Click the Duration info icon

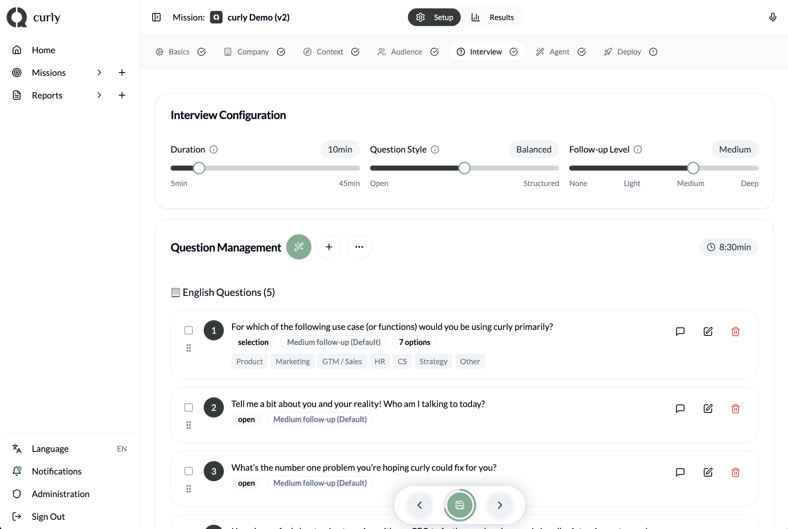[x=214, y=150]
